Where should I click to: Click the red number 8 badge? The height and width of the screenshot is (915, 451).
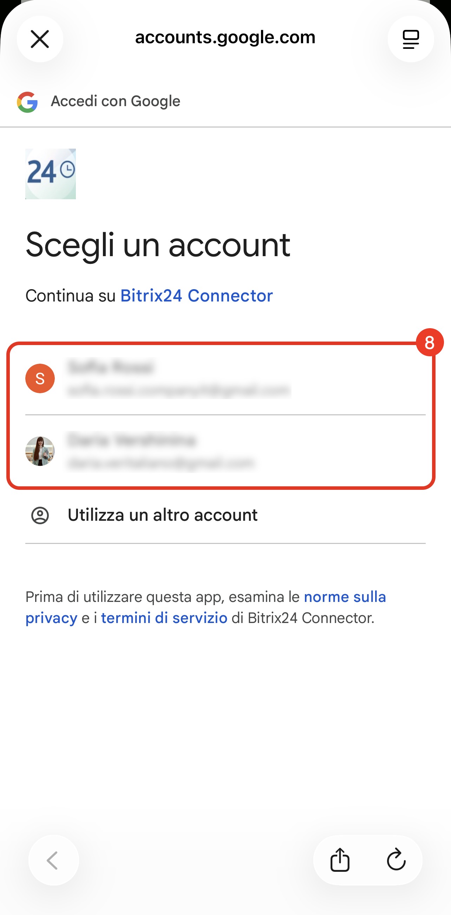tap(429, 342)
